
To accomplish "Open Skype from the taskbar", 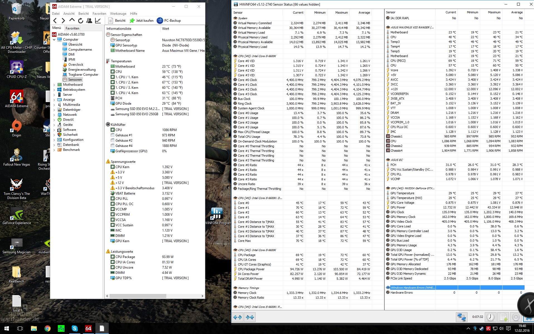I will pyautogui.click(x=75, y=328).
